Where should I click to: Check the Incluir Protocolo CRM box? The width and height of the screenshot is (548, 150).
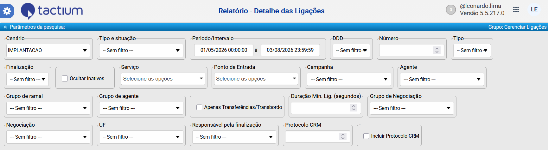pos(366,136)
